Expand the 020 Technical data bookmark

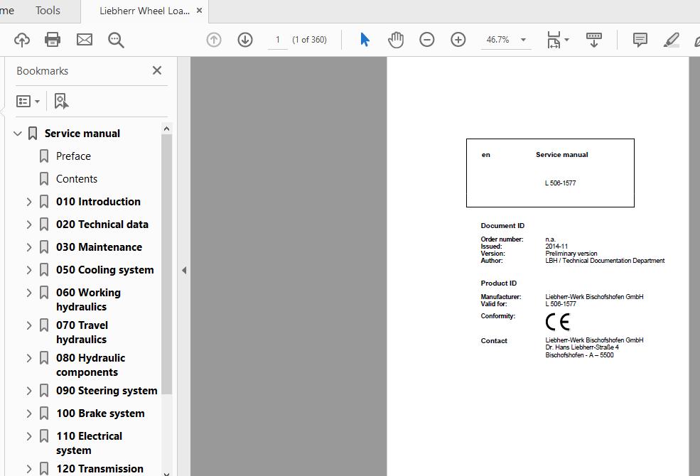(29, 225)
